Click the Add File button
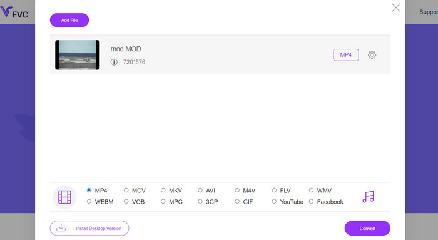Image resolution: width=438 pixels, height=240 pixels. click(x=69, y=20)
